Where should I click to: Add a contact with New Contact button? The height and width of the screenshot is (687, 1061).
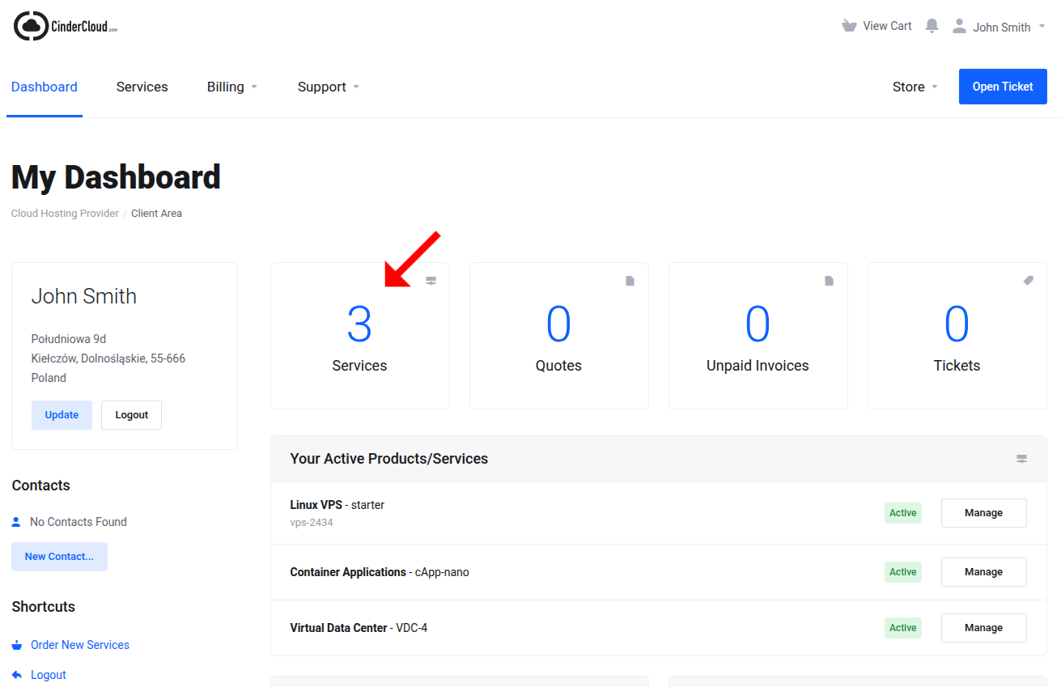point(59,557)
